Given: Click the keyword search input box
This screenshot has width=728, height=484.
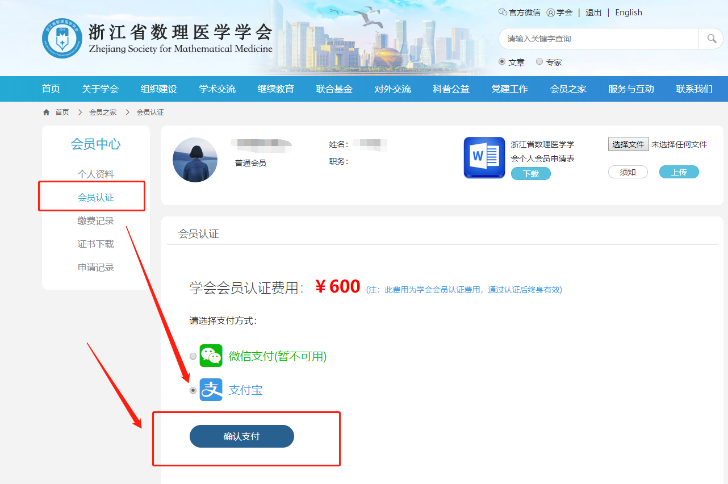Looking at the screenshot, I should [x=599, y=38].
